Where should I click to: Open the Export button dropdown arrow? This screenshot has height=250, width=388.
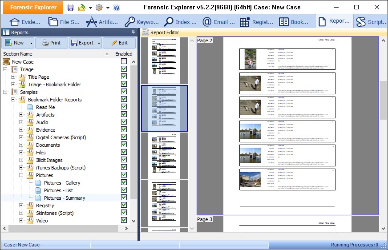click(x=97, y=43)
